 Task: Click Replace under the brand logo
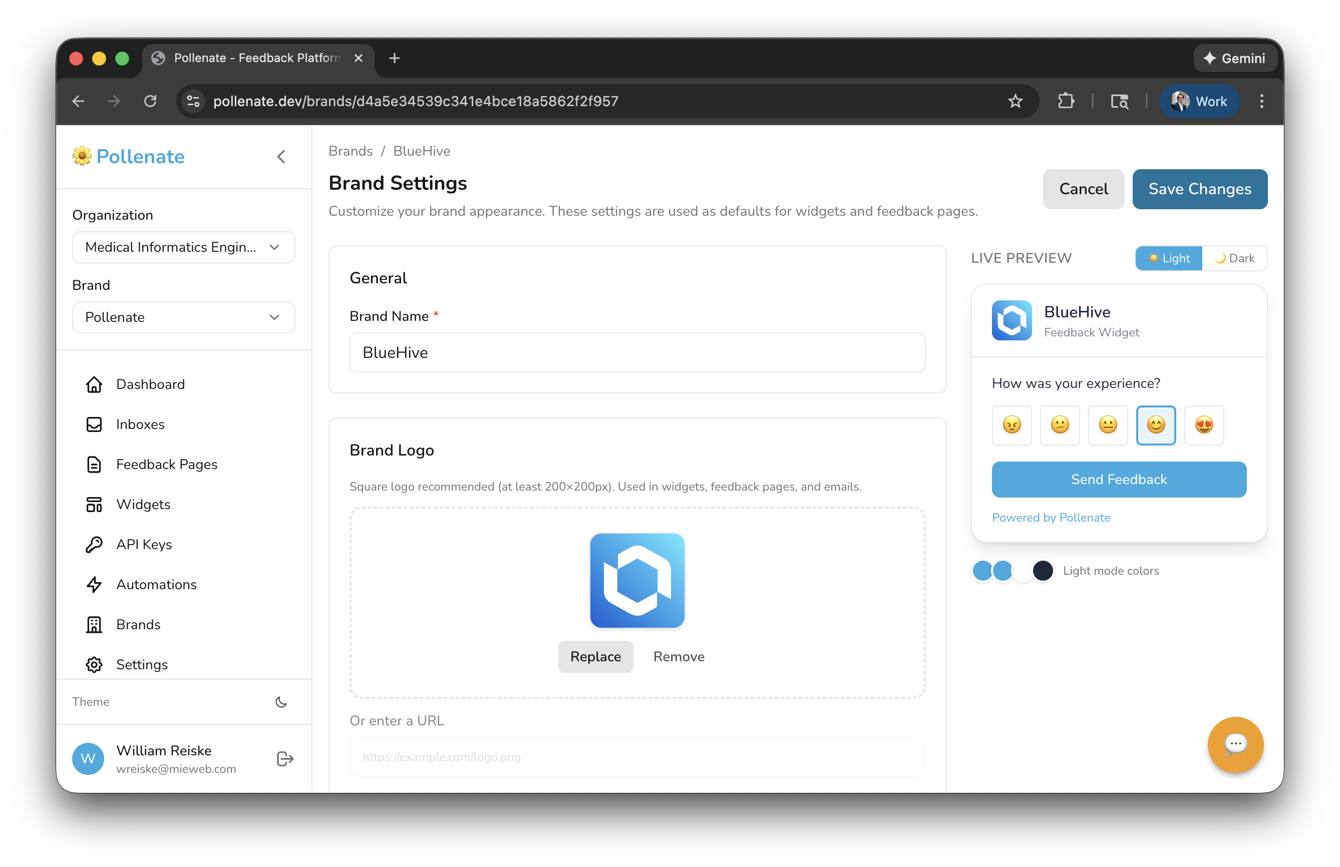click(x=595, y=656)
